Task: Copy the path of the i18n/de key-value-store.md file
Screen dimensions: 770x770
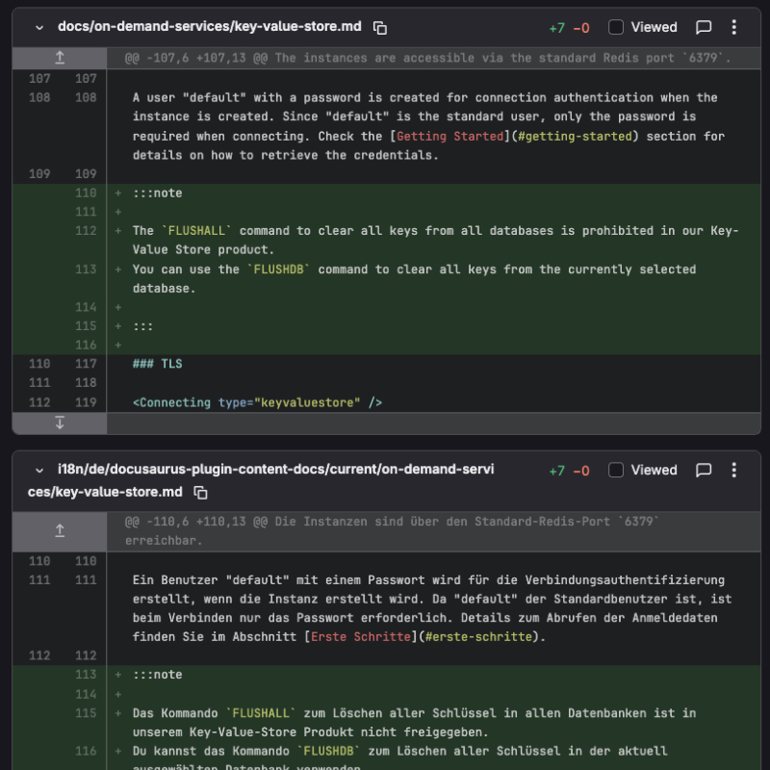Action: click(x=200, y=493)
